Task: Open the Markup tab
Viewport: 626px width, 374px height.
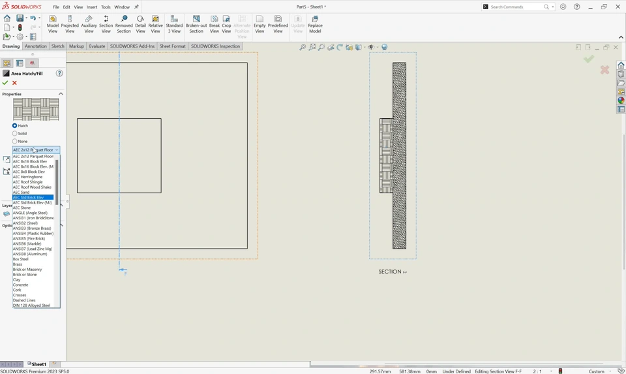Action: (x=76, y=46)
